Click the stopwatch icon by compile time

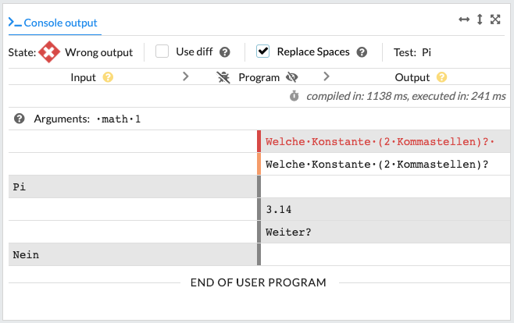(294, 96)
